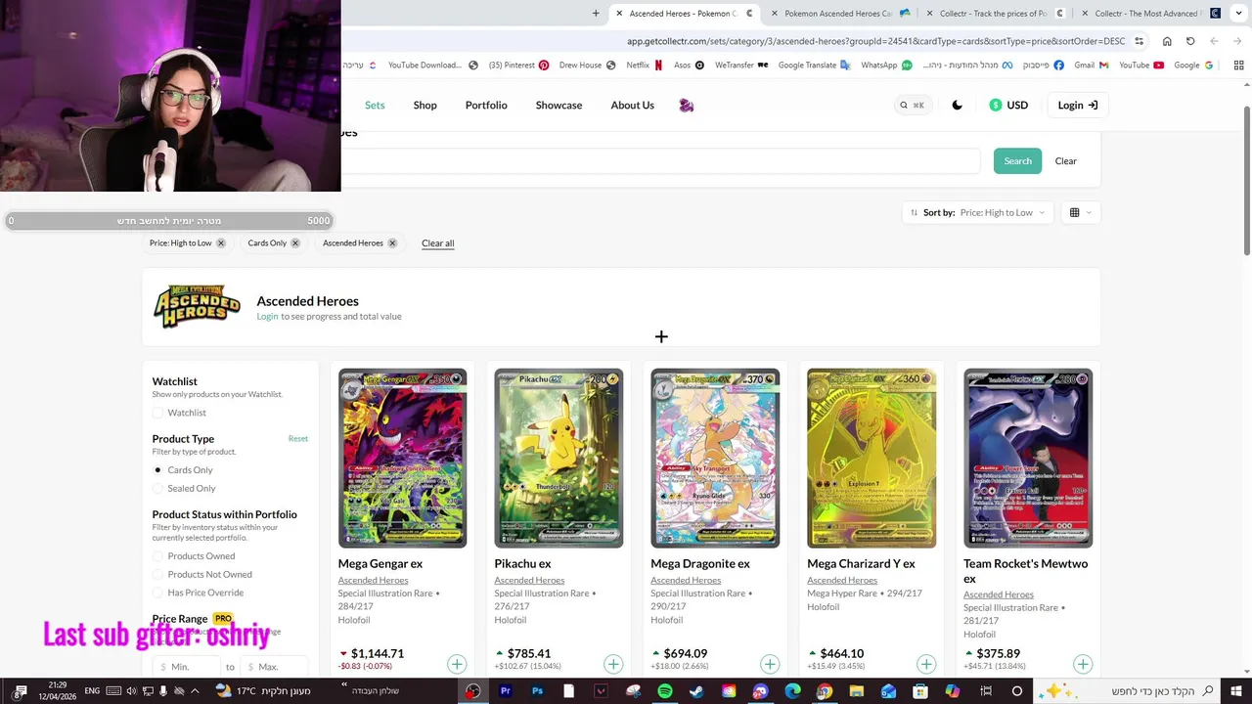The height and width of the screenshot is (704, 1252).
Task: Open Sort by Price: High to Low dropdown
Action: [978, 212]
